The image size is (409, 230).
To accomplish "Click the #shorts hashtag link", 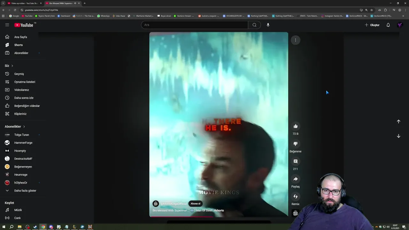I will (x=219, y=211).
